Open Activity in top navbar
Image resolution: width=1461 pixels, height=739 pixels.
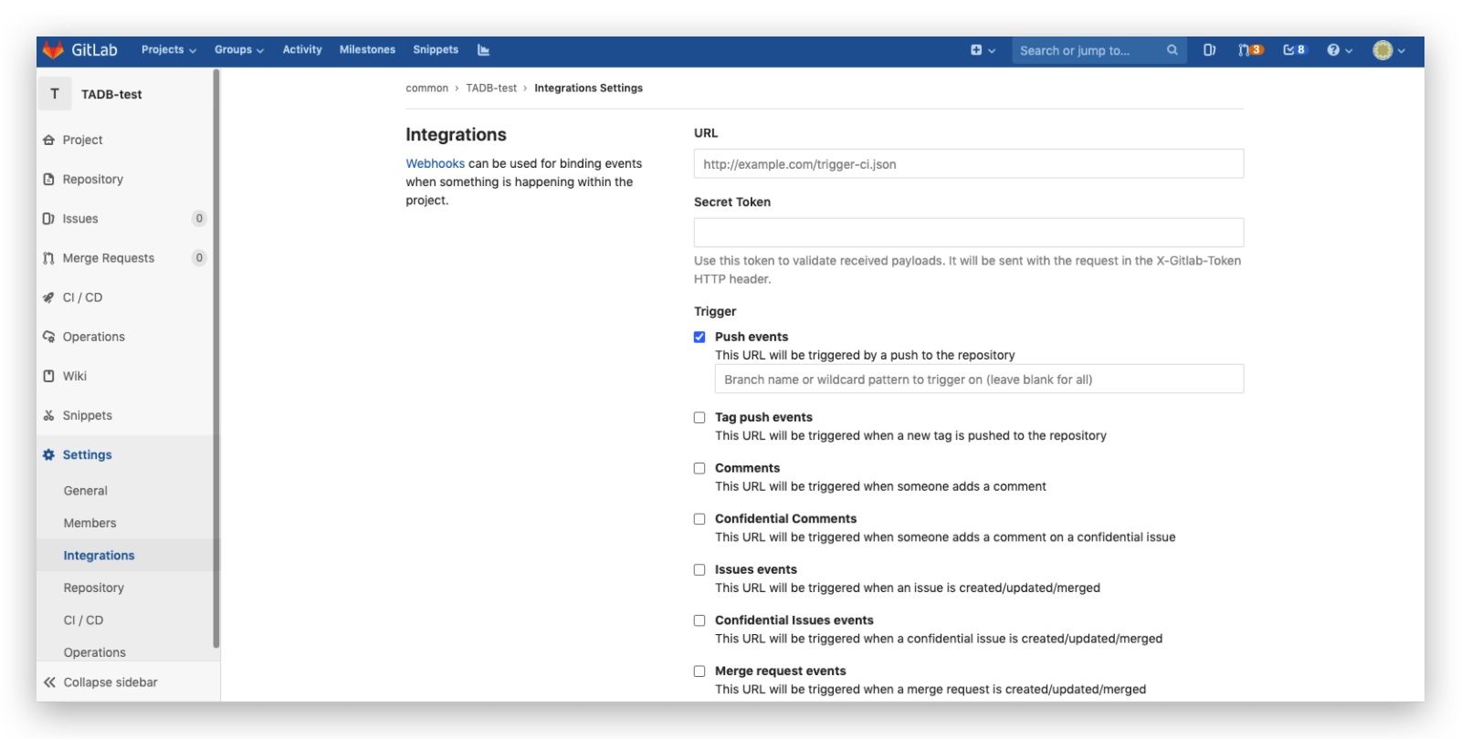[302, 50]
